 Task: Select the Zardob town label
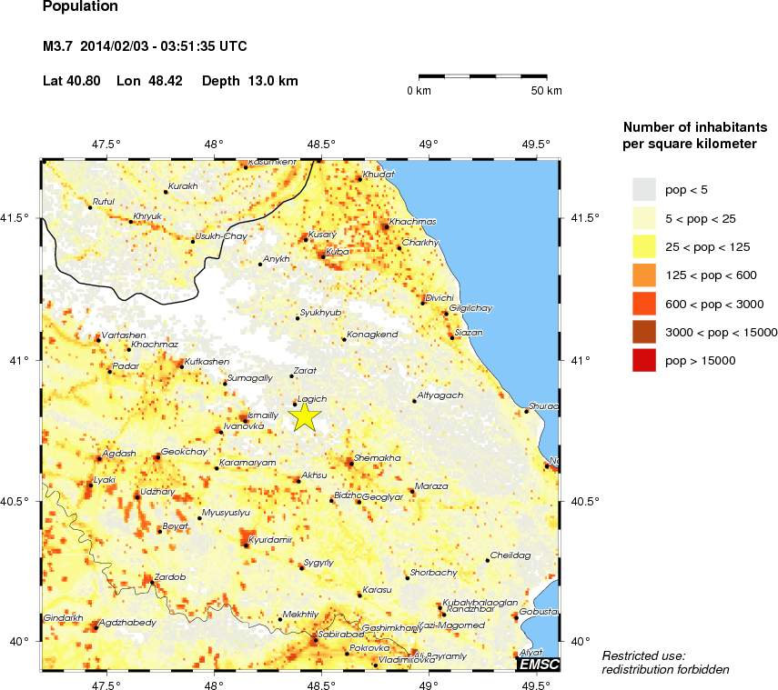pos(170,577)
